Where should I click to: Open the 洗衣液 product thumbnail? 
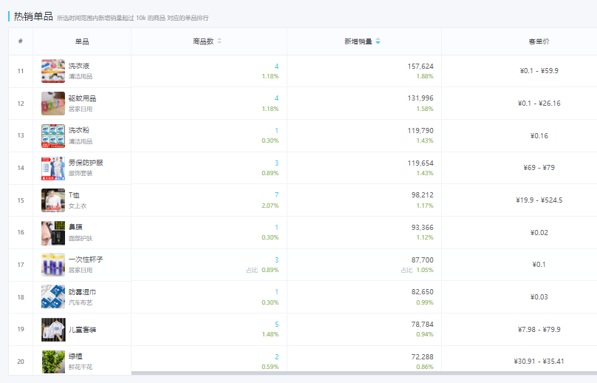[53, 71]
